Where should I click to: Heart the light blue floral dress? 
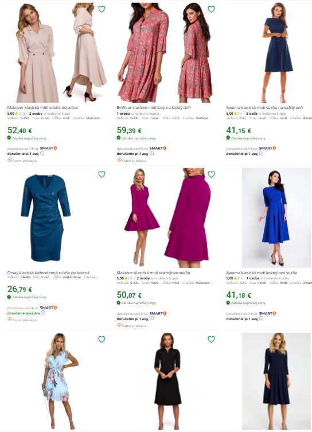(x=102, y=339)
